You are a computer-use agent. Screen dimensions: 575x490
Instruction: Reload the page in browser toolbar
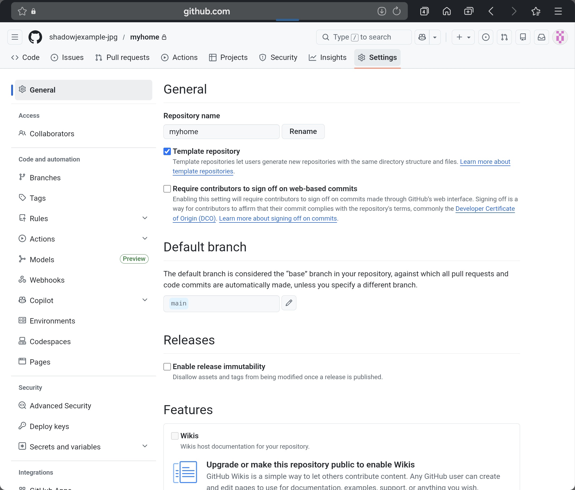(397, 11)
